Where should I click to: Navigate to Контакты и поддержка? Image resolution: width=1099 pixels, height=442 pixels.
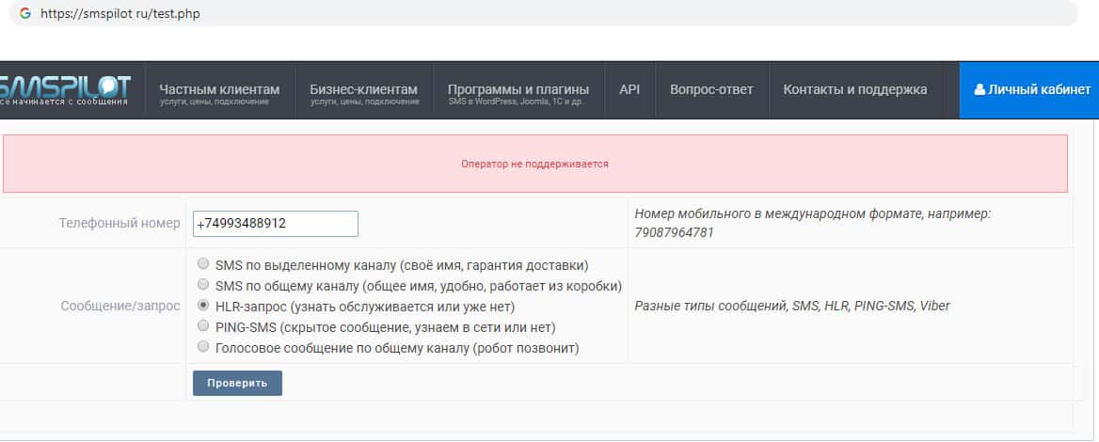pyautogui.click(x=854, y=89)
